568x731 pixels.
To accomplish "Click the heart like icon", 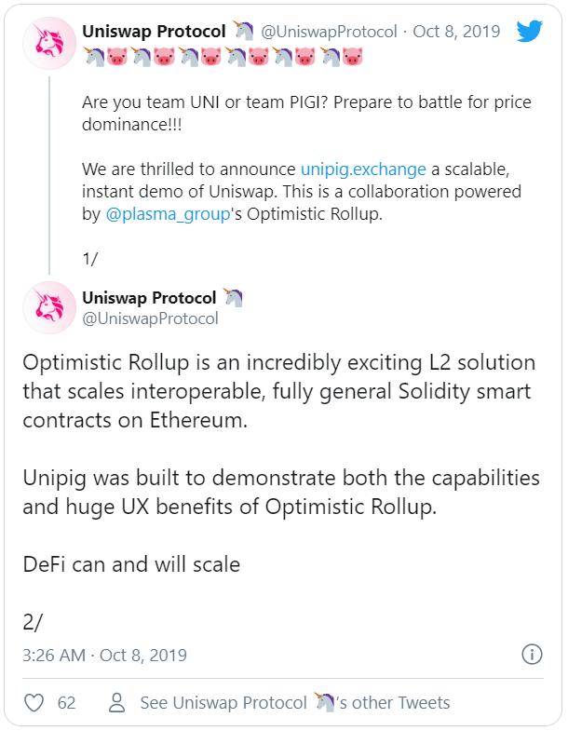I will click(34, 702).
